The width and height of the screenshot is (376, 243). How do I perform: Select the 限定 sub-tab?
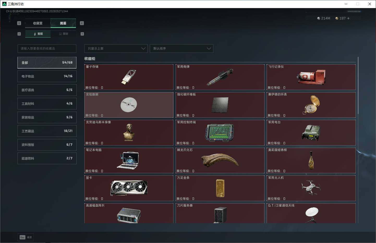point(63,34)
